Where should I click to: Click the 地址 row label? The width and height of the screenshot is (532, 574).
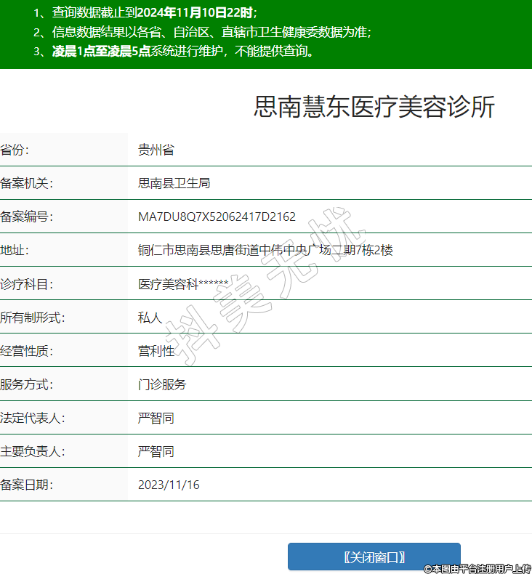pos(15,250)
